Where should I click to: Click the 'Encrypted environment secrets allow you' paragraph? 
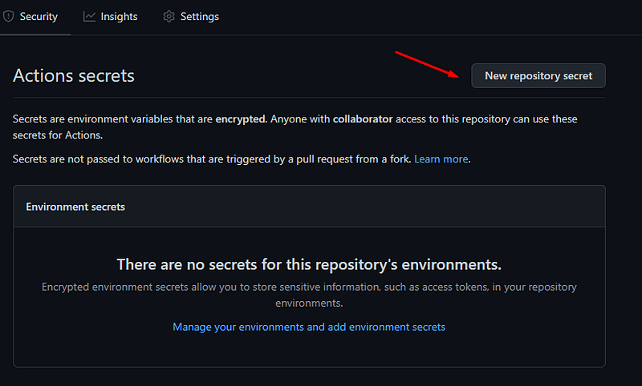point(309,295)
